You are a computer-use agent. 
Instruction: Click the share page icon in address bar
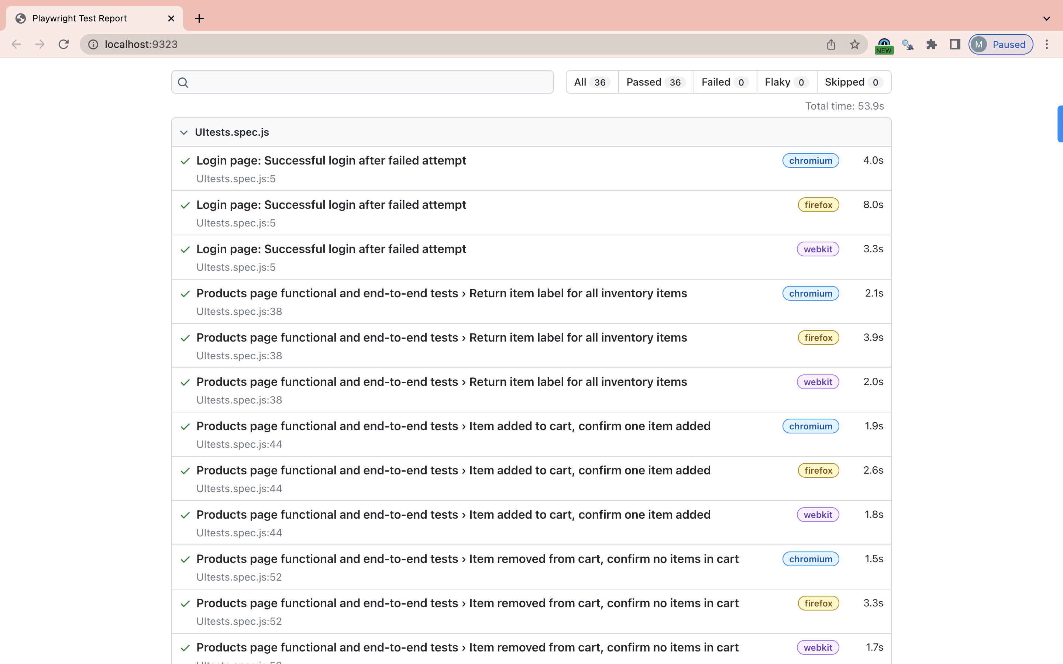coord(830,44)
